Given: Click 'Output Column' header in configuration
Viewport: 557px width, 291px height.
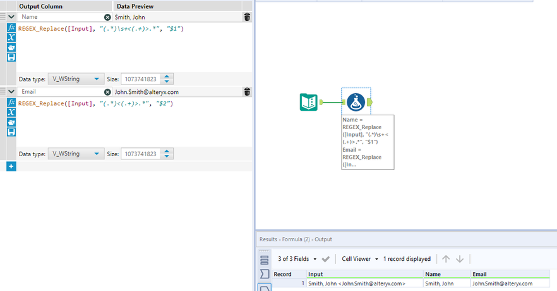Looking at the screenshot, I should (x=41, y=6).
